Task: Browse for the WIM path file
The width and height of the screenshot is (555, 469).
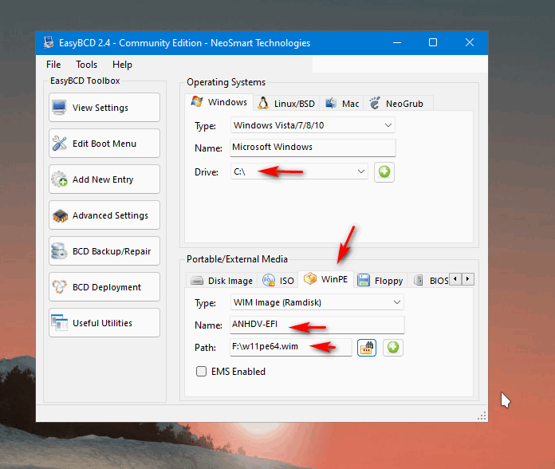Action: coord(367,348)
